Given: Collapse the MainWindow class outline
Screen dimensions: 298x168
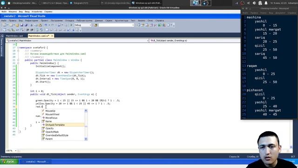Looking at the screenshot, I should 18,60.
